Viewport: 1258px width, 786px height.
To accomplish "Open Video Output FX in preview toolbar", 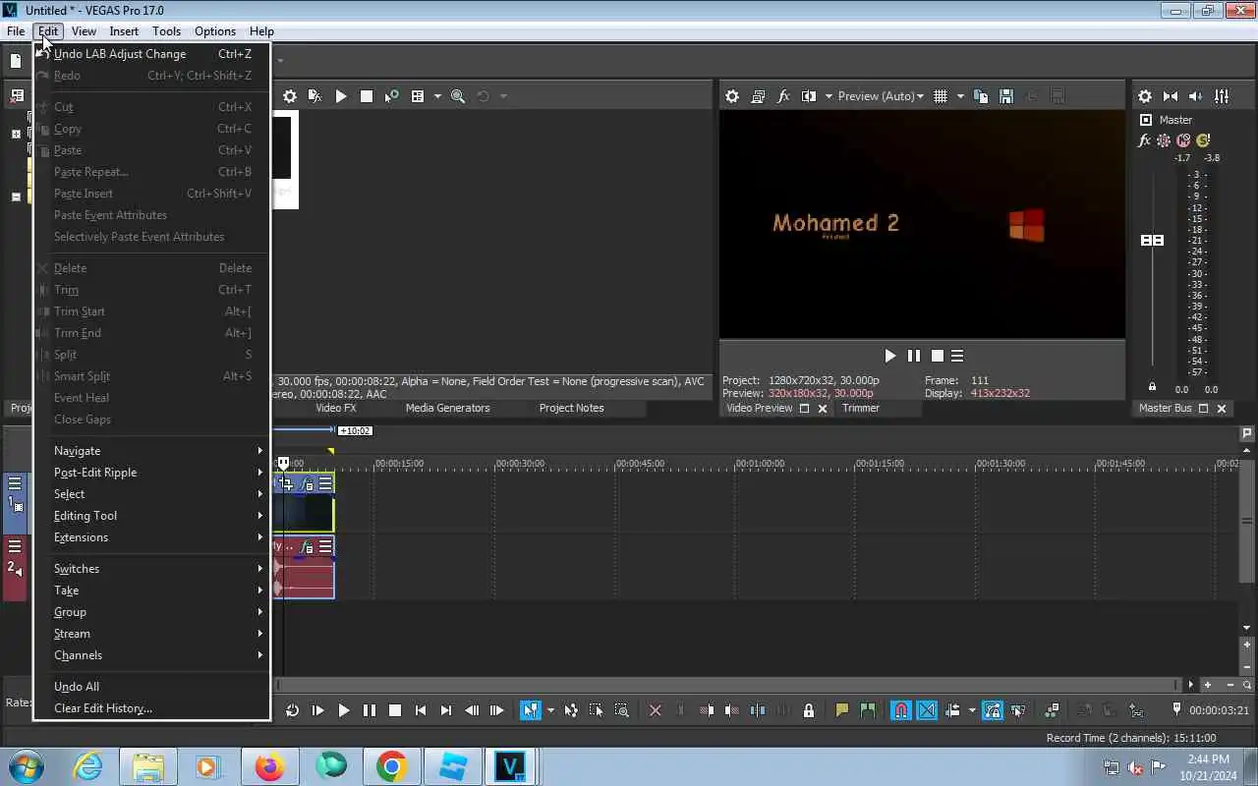I will click(x=783, y=96).
